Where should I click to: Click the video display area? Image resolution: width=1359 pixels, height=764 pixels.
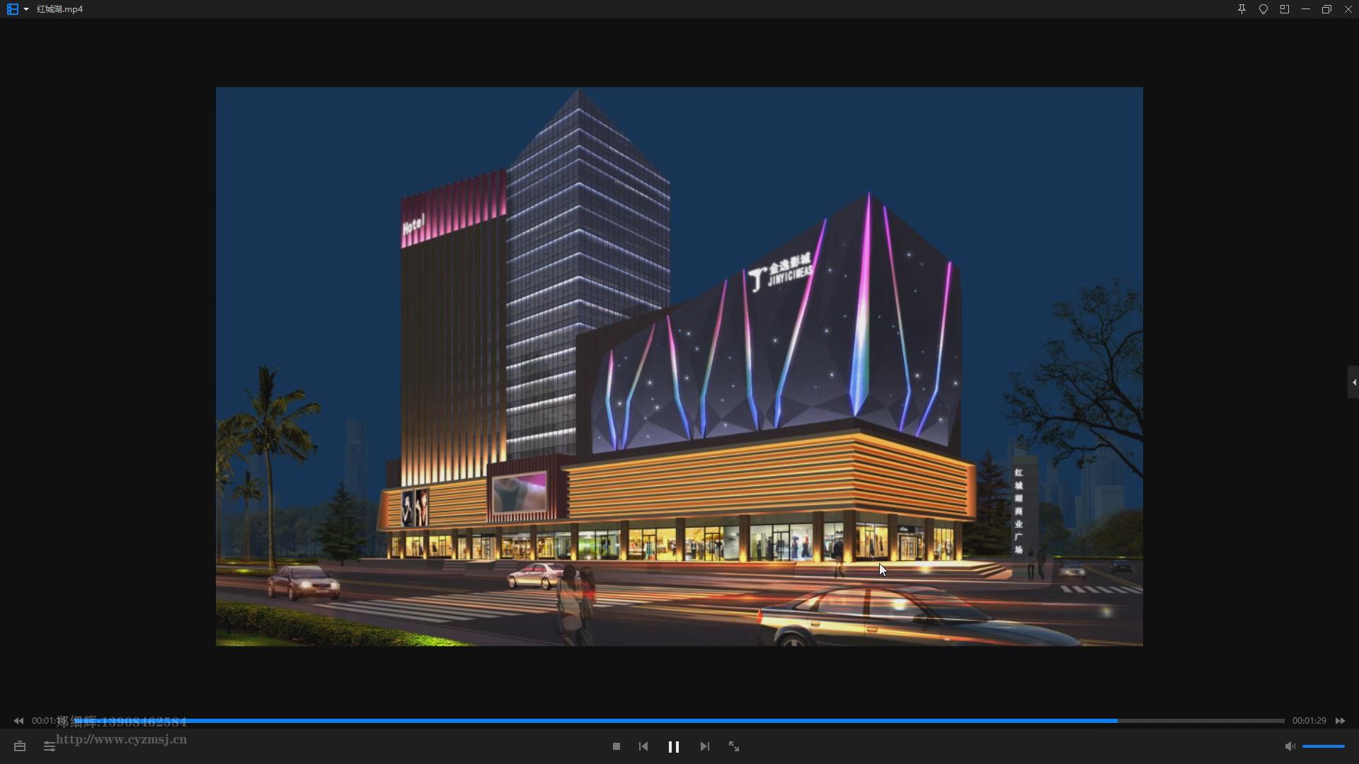tap(679, 366)
